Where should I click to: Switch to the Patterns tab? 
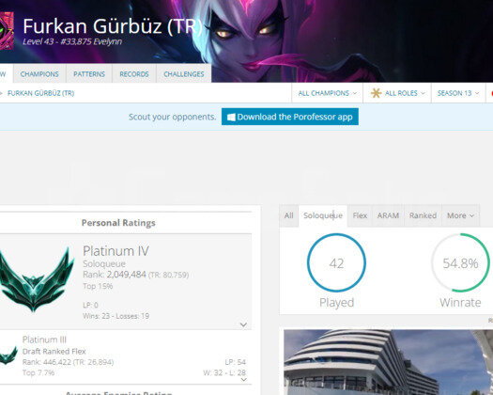(x=89, y=74)
